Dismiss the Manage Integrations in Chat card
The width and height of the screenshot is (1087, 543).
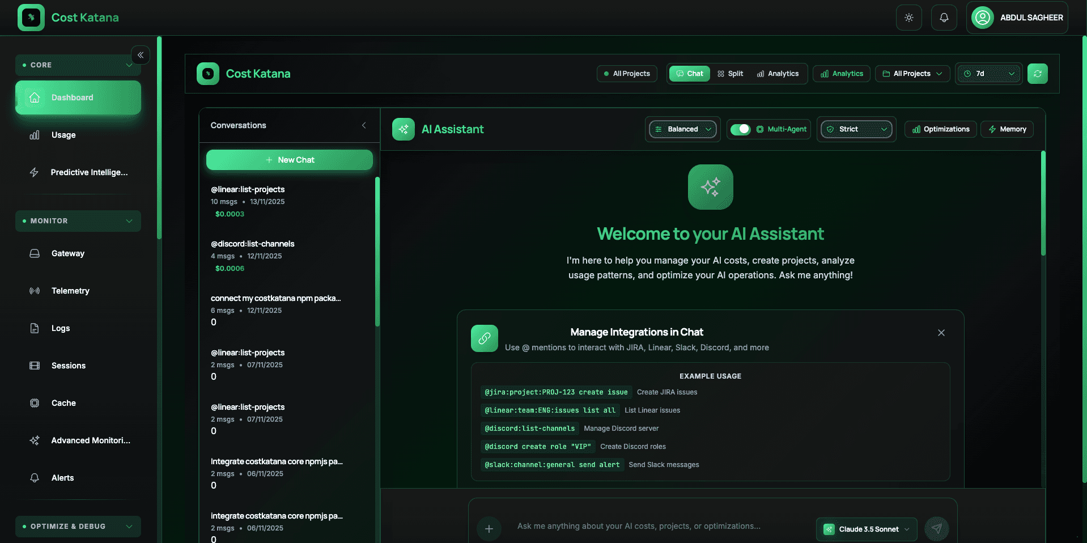(x=941, y=333)
